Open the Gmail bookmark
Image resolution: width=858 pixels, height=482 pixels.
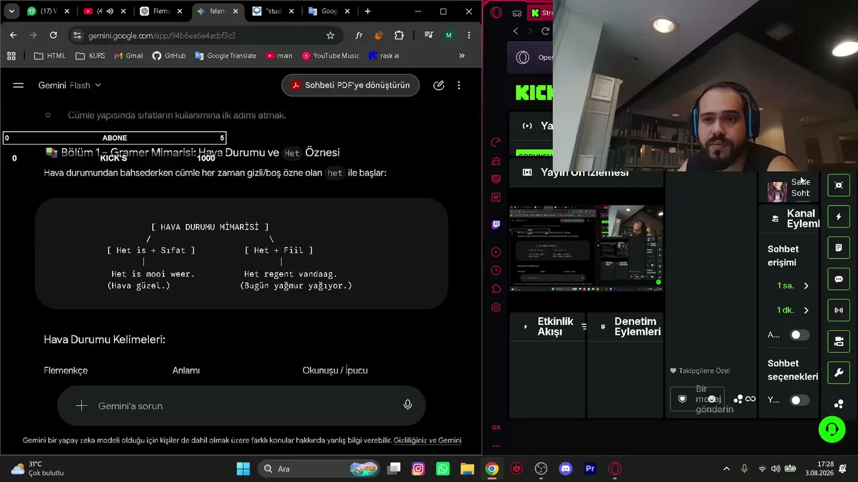click(x=129, y=56)
